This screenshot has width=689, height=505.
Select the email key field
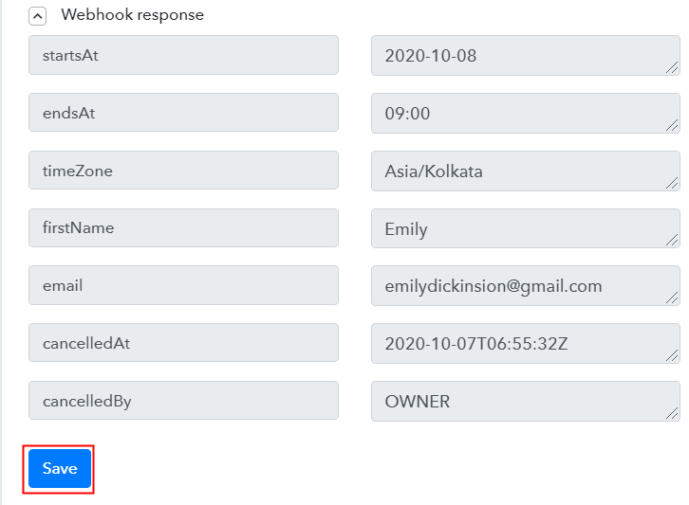point(184,285)
